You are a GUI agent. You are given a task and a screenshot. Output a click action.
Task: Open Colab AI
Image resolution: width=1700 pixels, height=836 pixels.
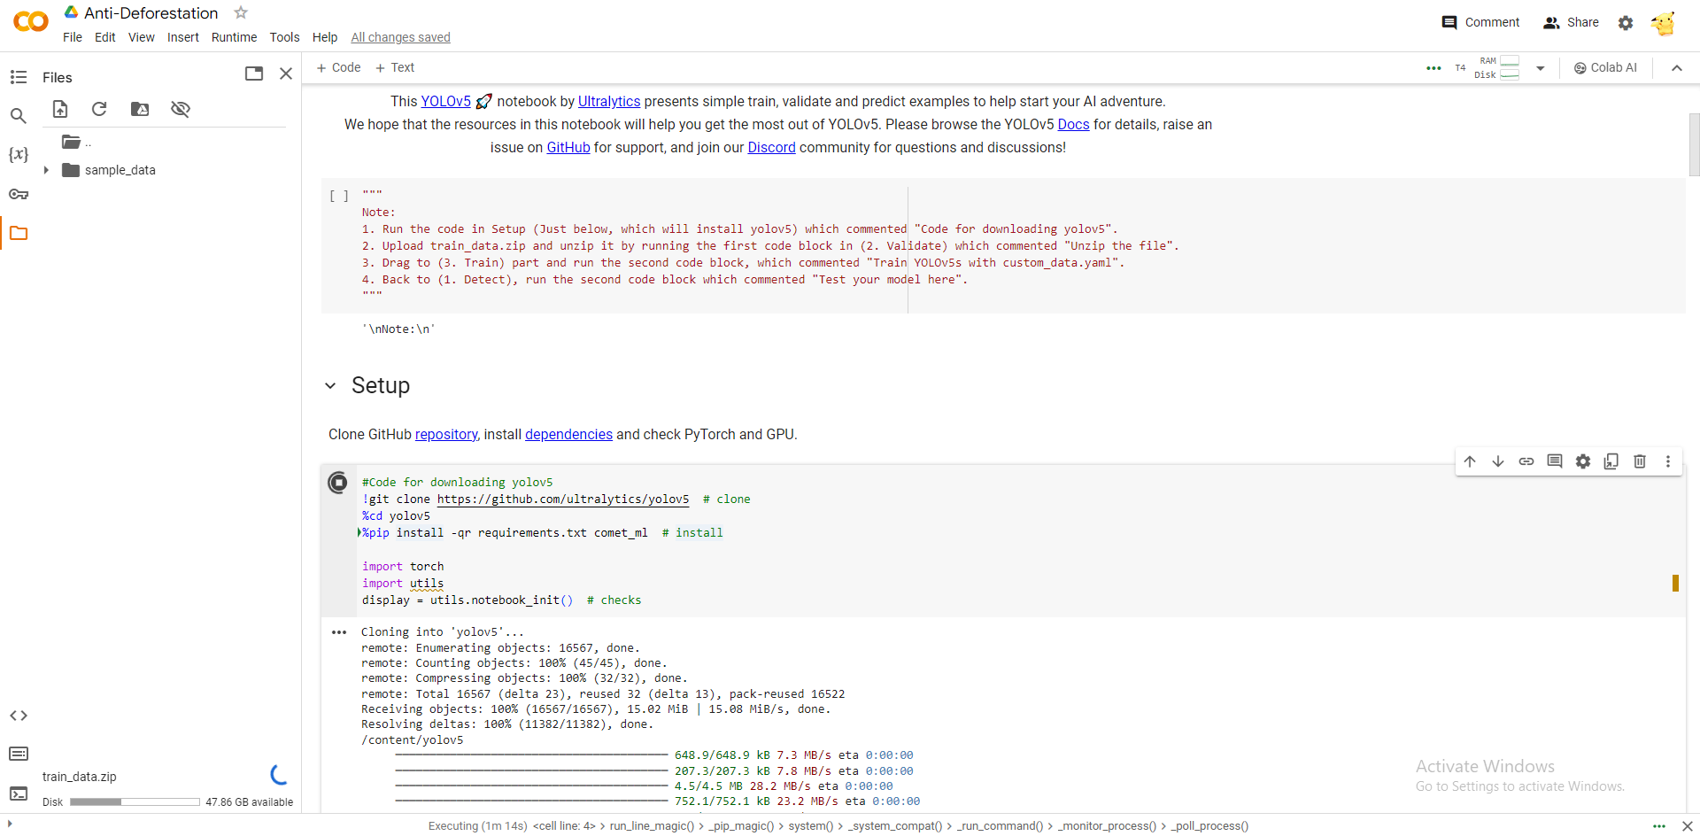click(x=1605, y=67)
